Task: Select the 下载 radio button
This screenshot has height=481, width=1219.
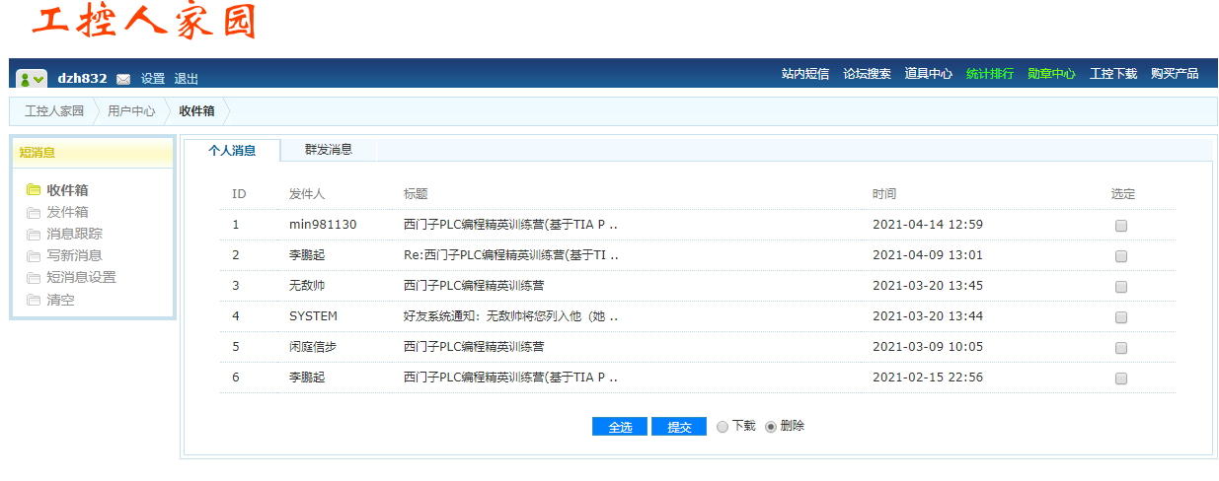Action: [723, 427]
